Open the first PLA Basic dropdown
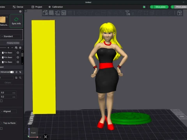The width and height of the screenshot is (187, 140). (8, 52)
